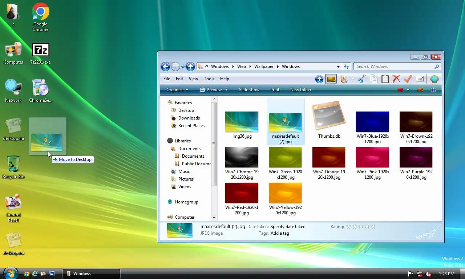Screen dimensions: 465x279
Task: Click the blue Up button in the menu toolbar
Action: (x=319, y=79)
